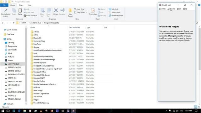Select OneDrive in navigation pane

click(x=10, y=35)
